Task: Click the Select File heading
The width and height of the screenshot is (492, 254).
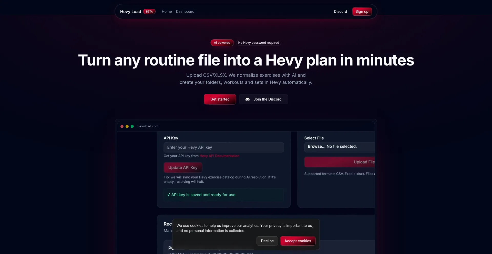Action: tap(314, 138)
